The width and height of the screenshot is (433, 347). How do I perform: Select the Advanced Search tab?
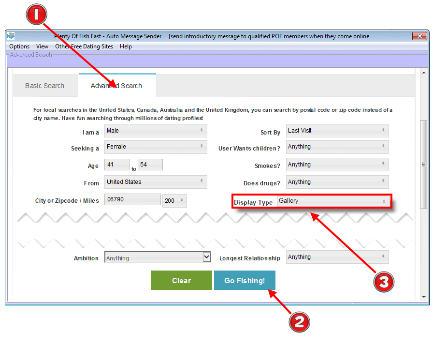[116, 86]
